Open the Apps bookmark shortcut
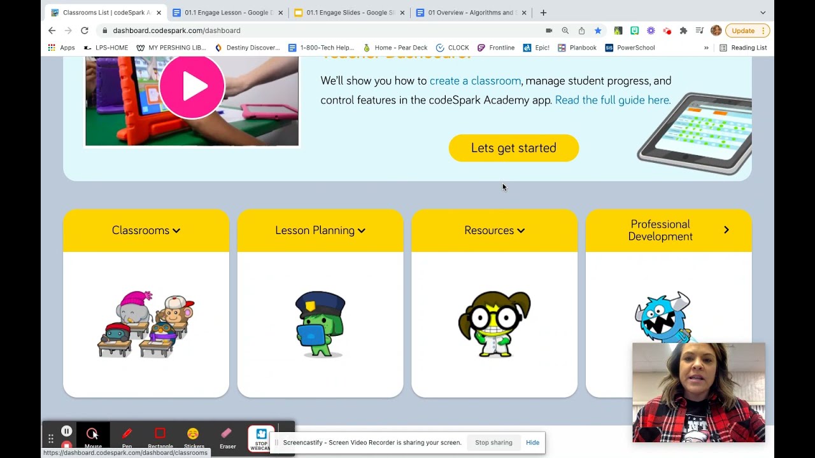 (x=61, y=48)
